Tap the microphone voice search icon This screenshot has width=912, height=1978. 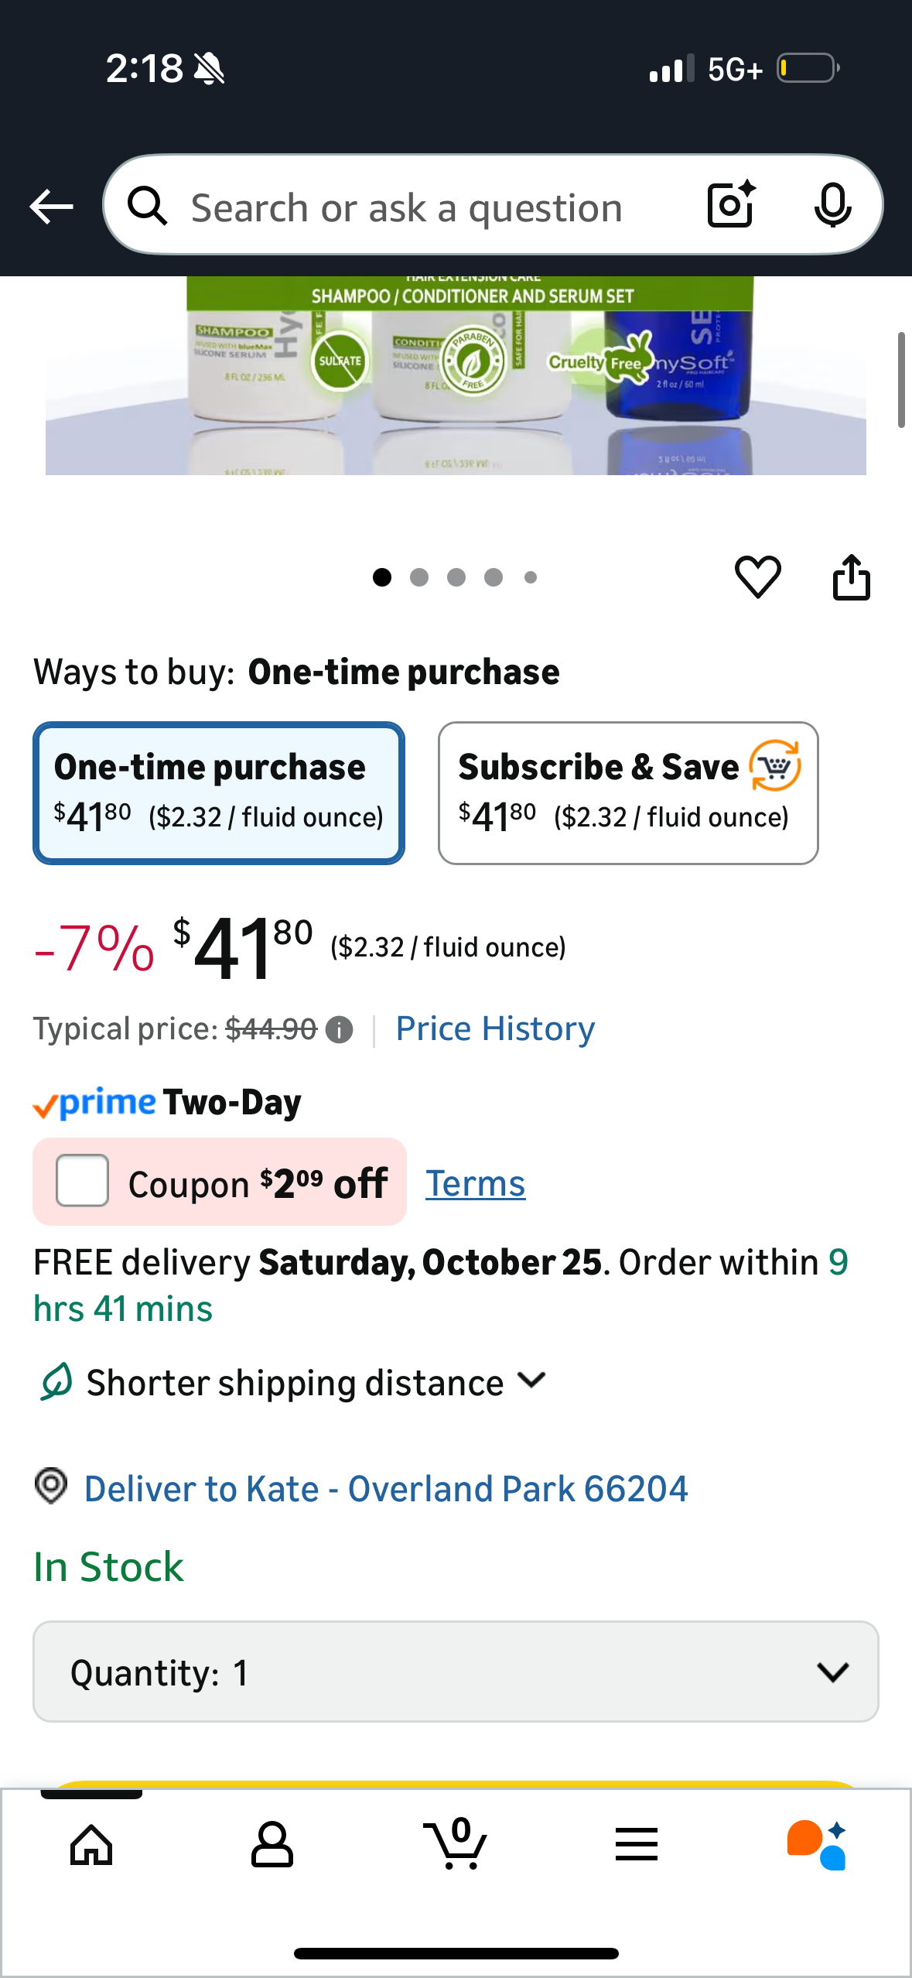pos(832,205)
